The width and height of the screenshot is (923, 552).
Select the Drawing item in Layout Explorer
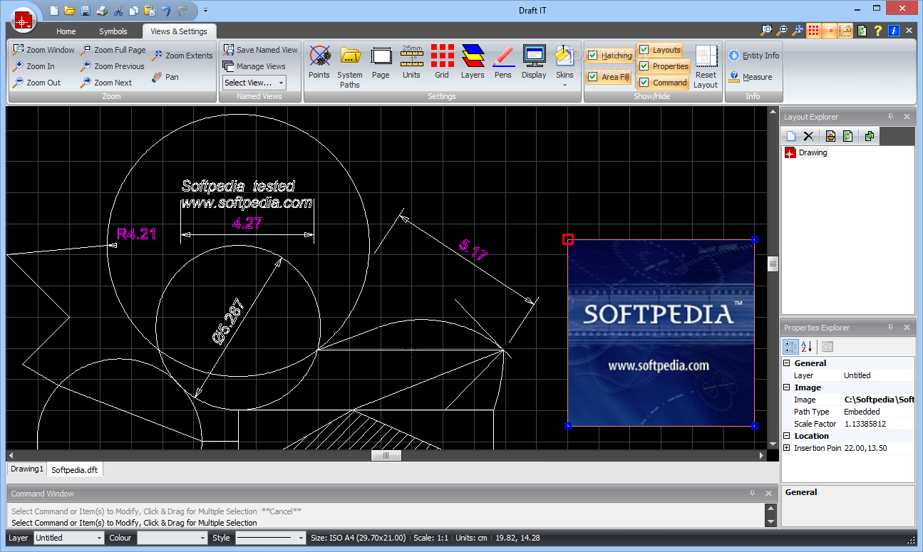806,152
